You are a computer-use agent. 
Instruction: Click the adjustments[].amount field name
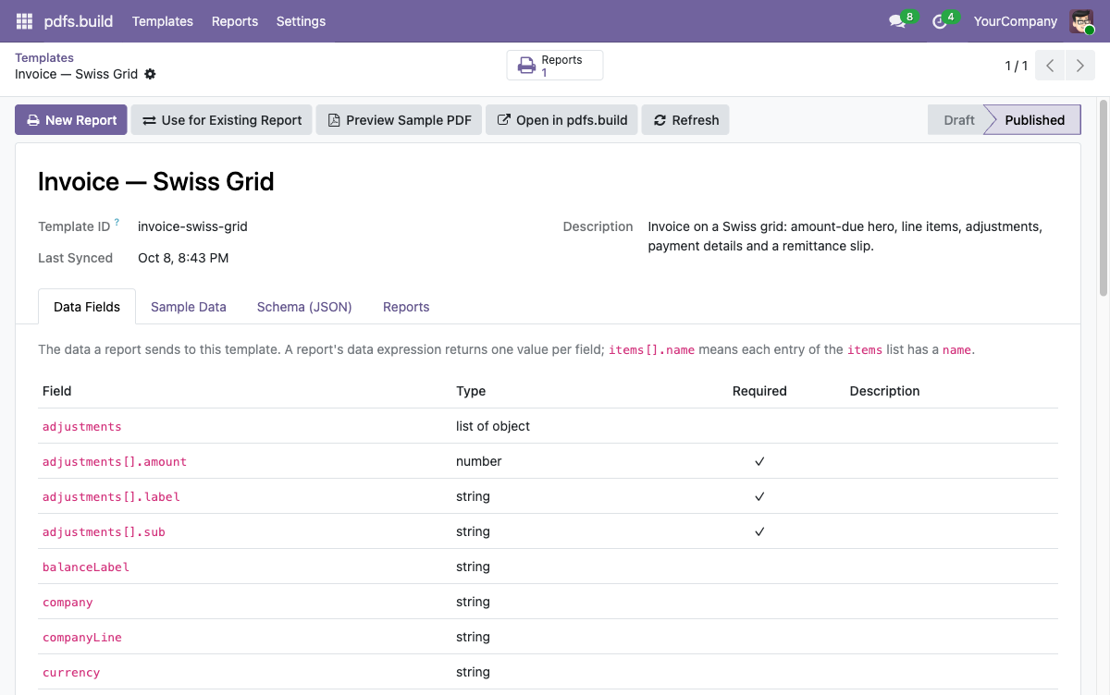click(115, 461)
